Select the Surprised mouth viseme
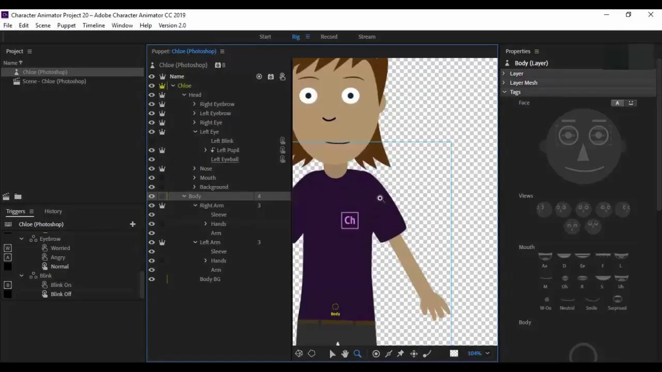 click(617, 299)
